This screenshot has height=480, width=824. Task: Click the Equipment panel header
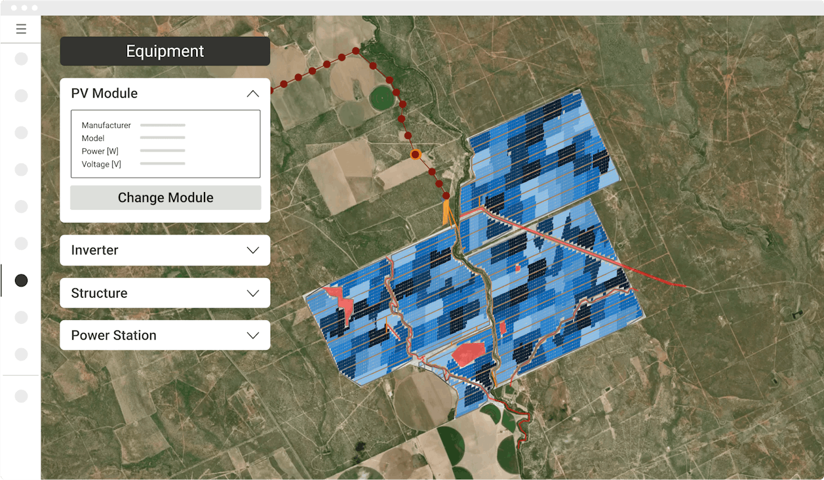point(165,50)
